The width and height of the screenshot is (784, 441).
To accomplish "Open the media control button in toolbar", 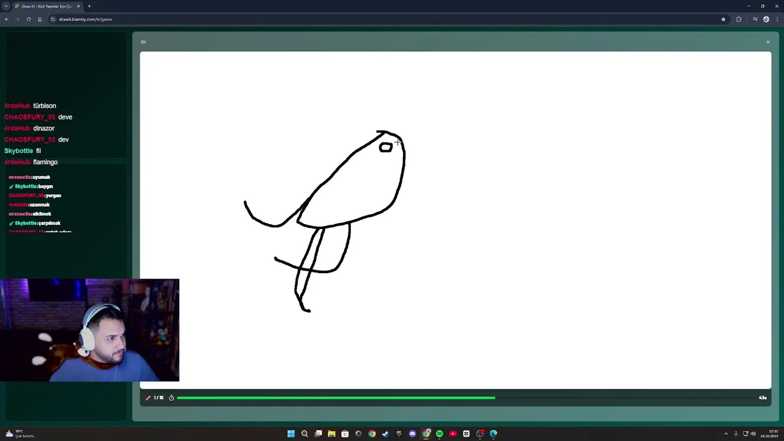I will [x=755, y=19].
